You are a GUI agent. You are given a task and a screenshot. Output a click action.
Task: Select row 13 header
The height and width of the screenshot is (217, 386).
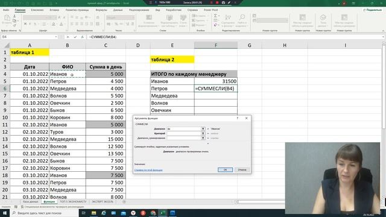(x=5, y=139)
